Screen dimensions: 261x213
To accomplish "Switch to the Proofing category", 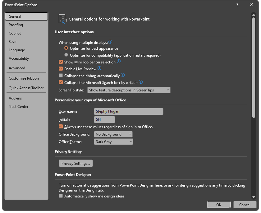I will pos(16,25).
